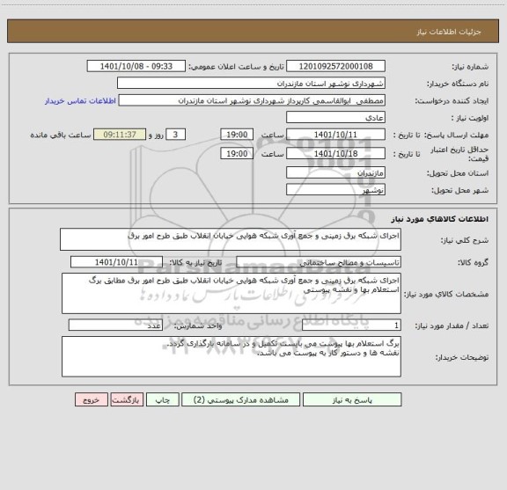The width and height of the screenshot is (507, 490).
Task: Click the remaining time countdown 09:11:37
Action: pyautogui.click(x=120, y=135)
